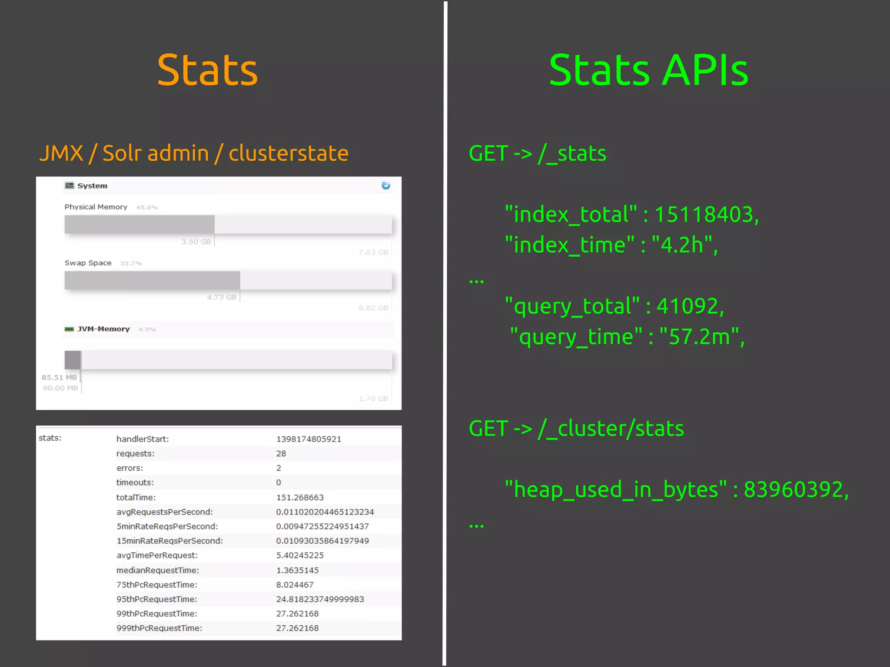Click the '5minRateReqsPerSecond:' label
This screenshot has width=890, height=667.
tap(167, 526)
